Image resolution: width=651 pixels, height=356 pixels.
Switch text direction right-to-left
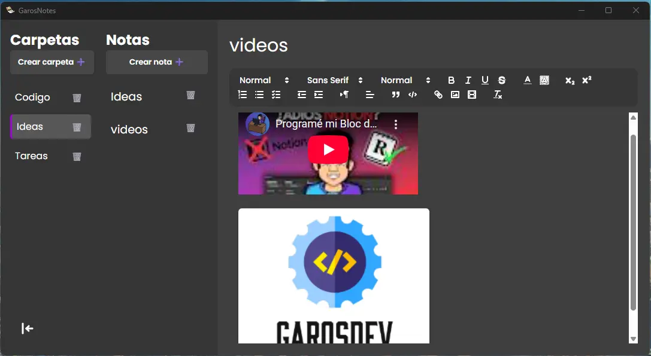(344, 95)
